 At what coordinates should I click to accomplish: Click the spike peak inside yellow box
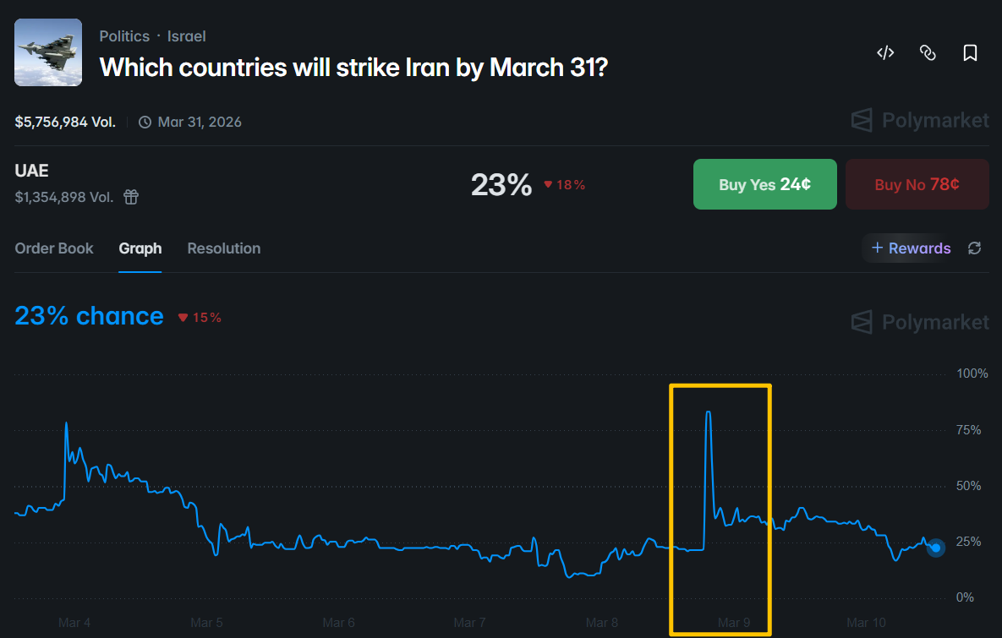coord(708,412)
